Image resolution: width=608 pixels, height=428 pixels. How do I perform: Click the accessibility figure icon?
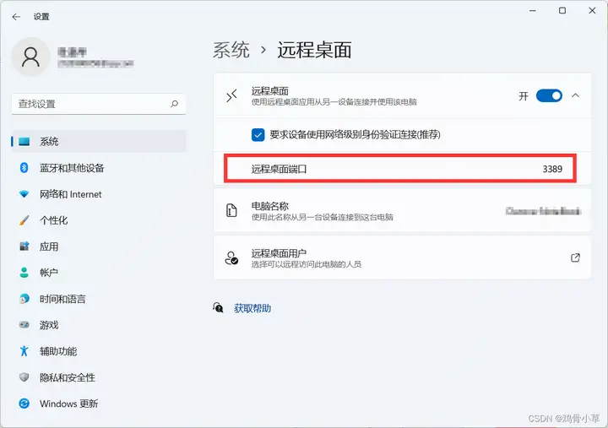(x=24, y=351)
